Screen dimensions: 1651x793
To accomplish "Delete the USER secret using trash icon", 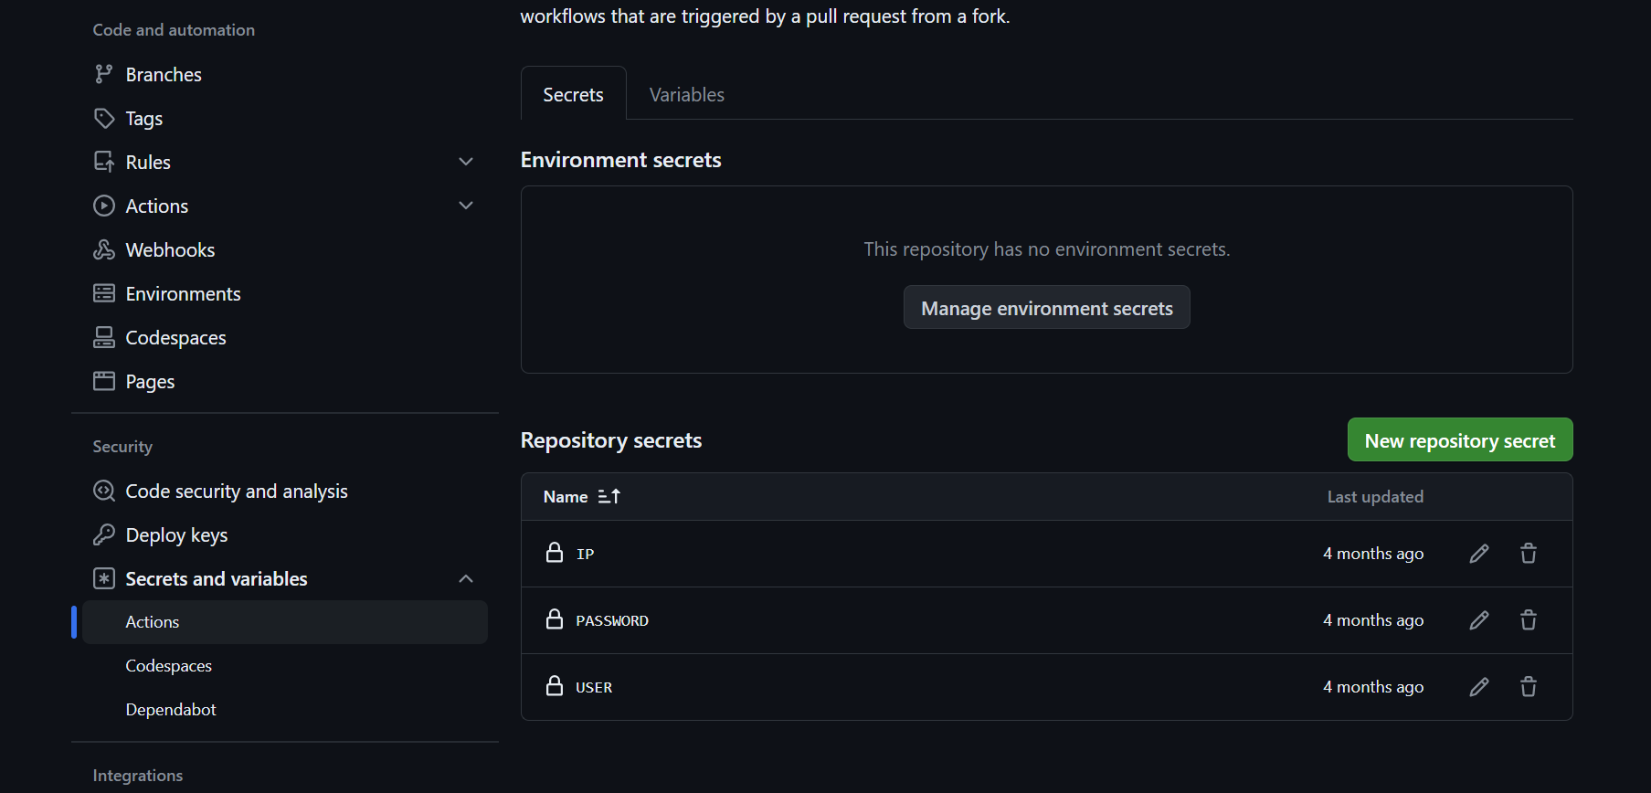I will pos(1528,687).
